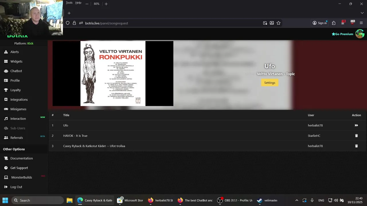
Task: Open the uBlock extension with 463 badge
Action: click(352, 23)
